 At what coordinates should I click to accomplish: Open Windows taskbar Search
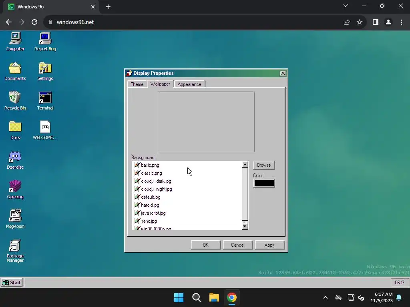(x=196, y=297)
